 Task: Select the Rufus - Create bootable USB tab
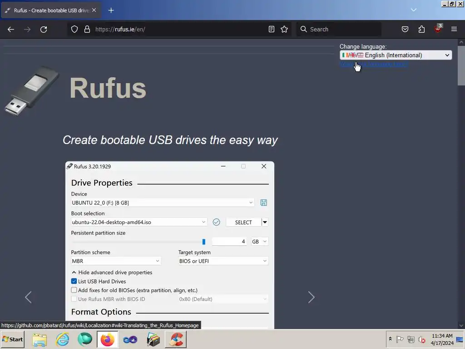tap(51, 10)
